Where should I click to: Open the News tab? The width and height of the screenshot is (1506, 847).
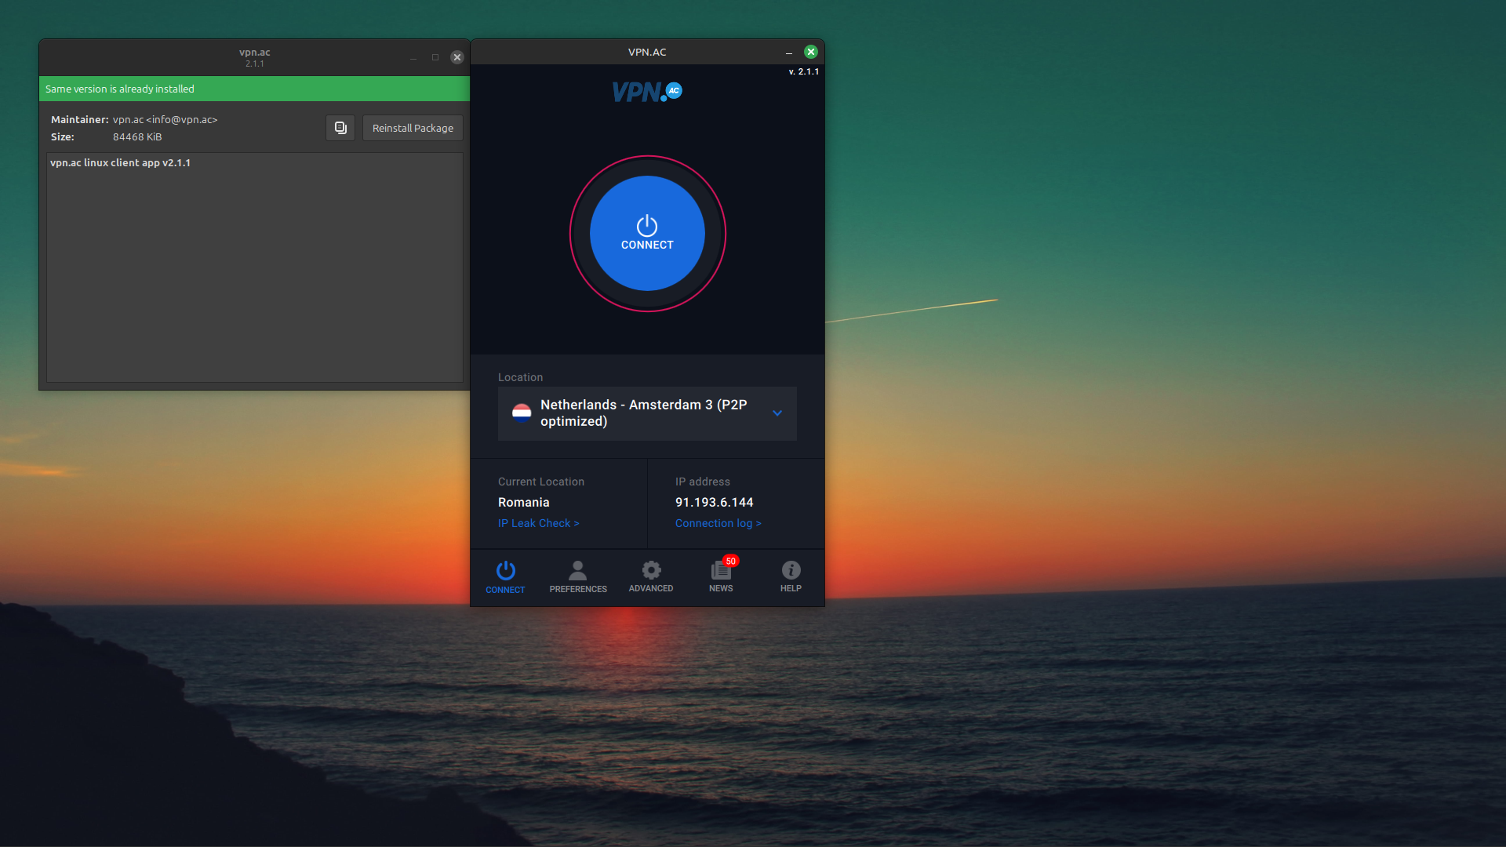(721, 577)
